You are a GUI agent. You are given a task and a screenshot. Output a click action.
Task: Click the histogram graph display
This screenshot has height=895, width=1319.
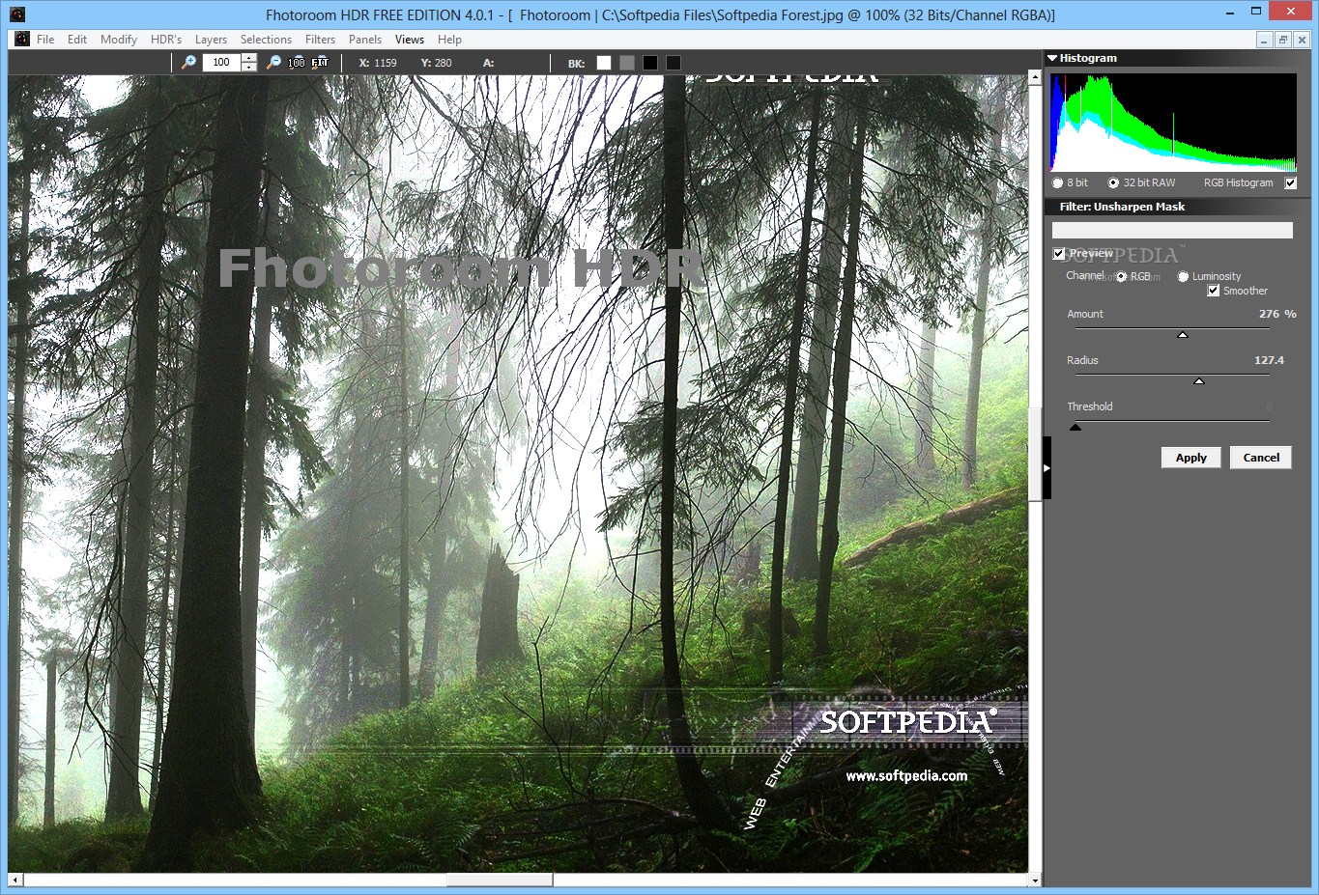coord(1173,123)
